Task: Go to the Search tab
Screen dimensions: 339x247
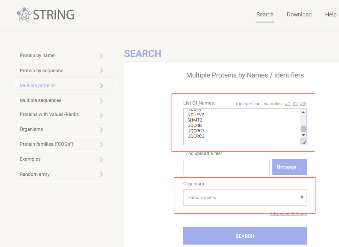Action: (265, 14)
